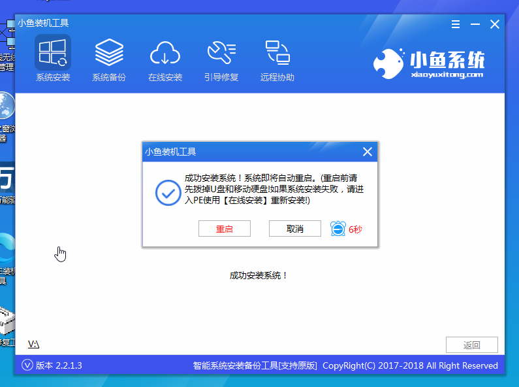
Task: Launch the 远程协助 remote assistance icon
Action: [277, 60]
